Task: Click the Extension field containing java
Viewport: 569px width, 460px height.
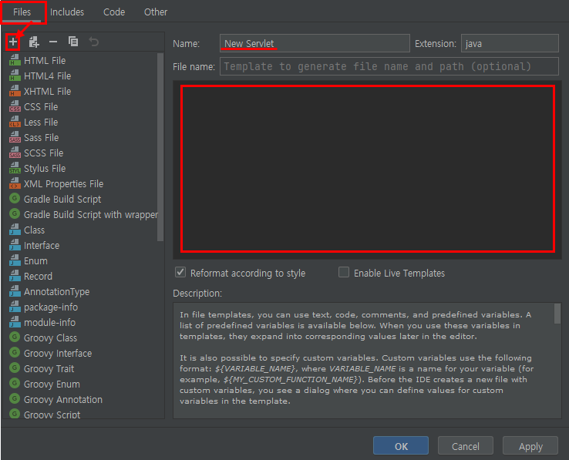Action: [510, 43]
